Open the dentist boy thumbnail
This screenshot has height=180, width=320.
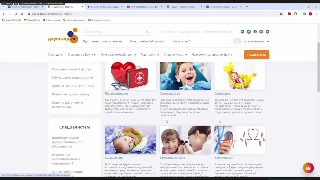[x=185, y=76]
